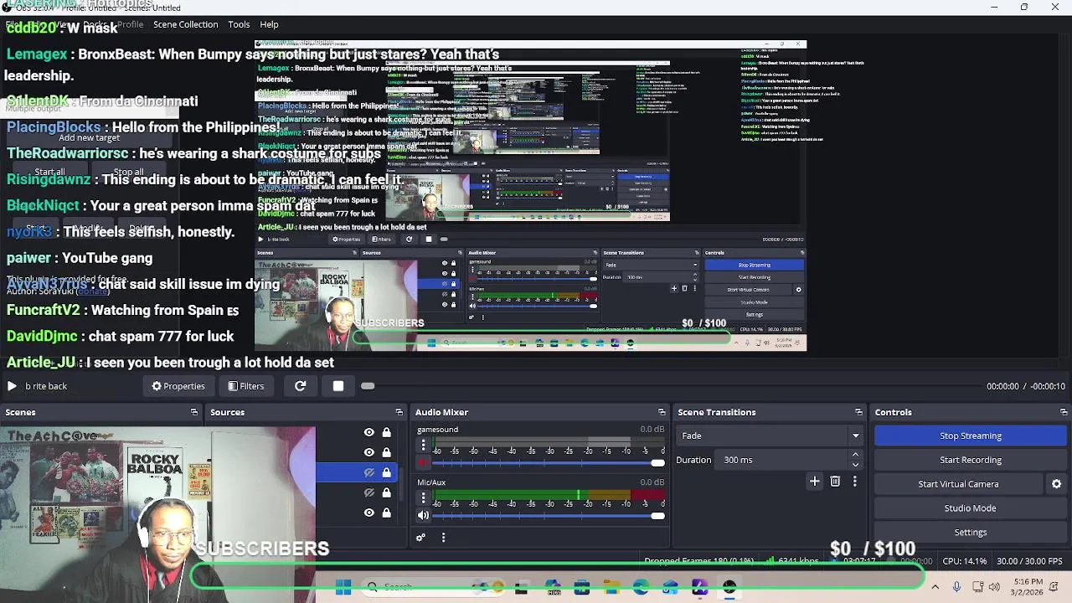This screenshot has width=1072, height=603.
Task: Open transition properties three-dot menu
Action: tap(854, 482)
